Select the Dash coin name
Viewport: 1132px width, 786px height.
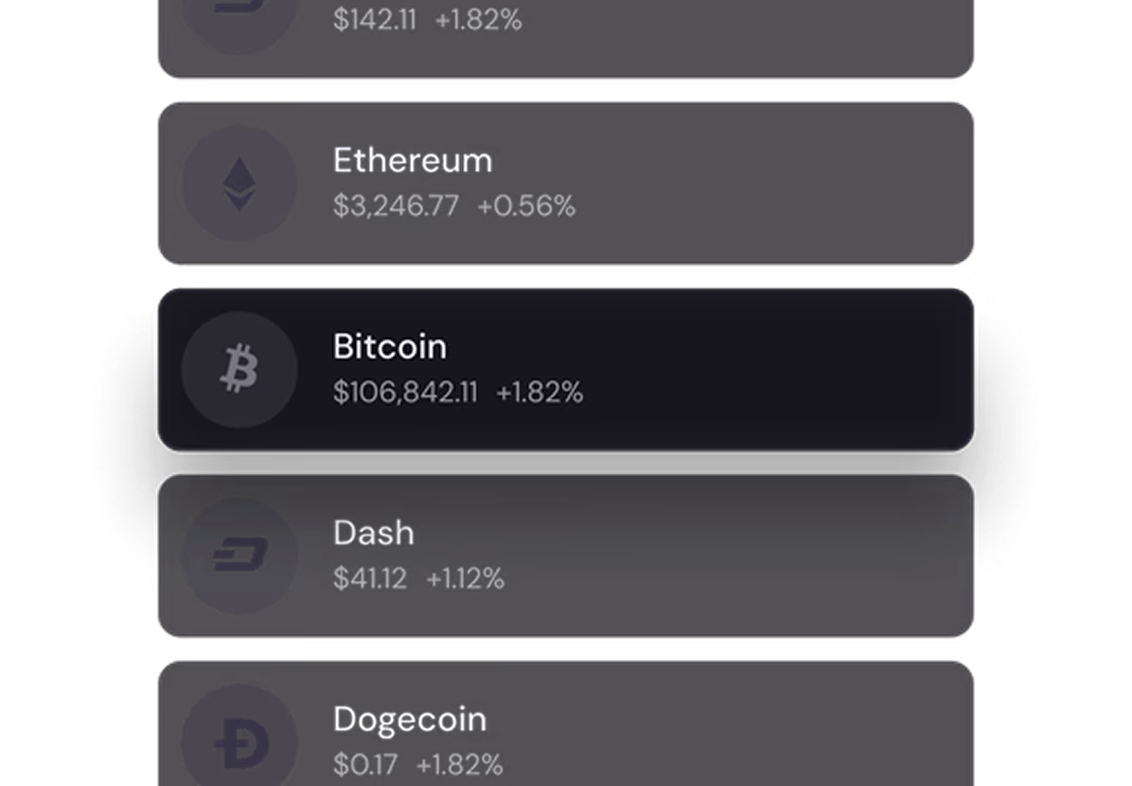pos(373,533)
